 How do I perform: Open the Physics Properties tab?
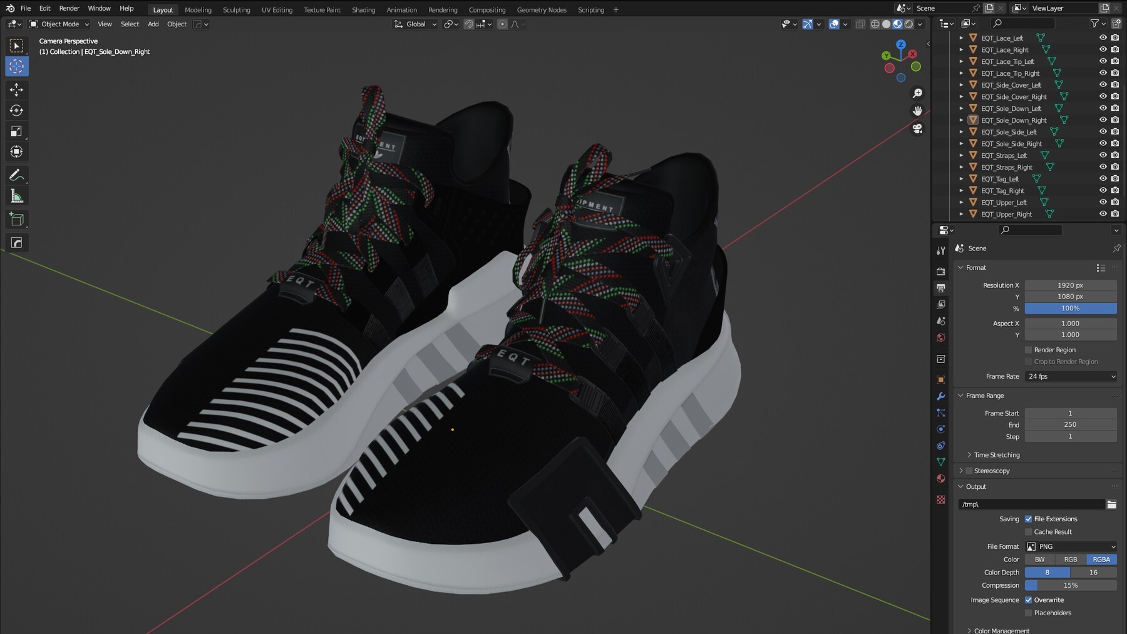pos(940,429)
